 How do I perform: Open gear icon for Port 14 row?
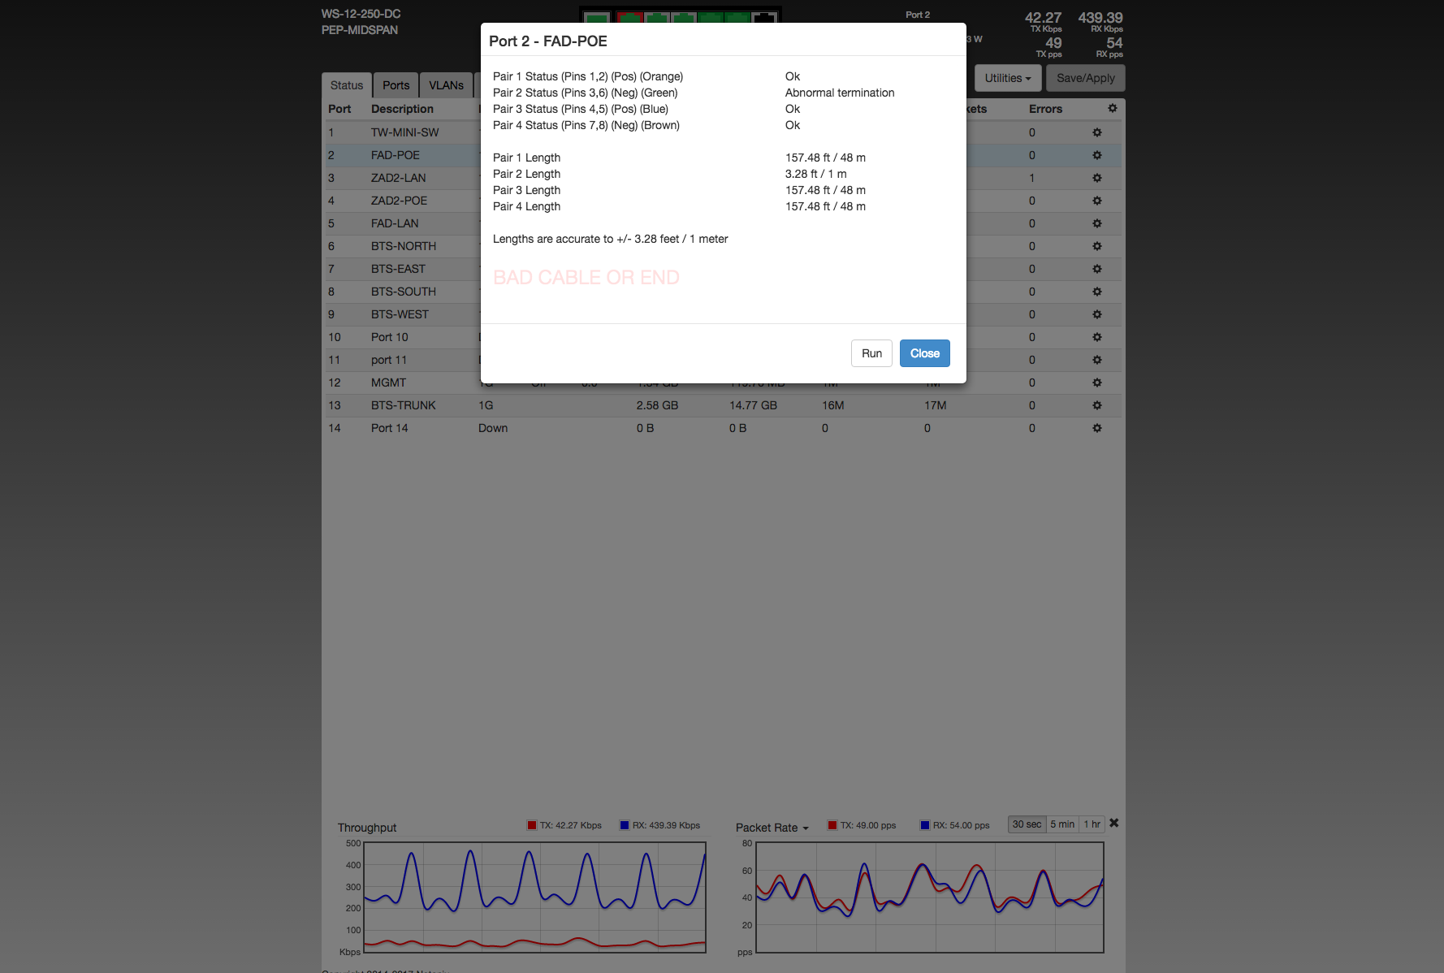(1096, 428)
